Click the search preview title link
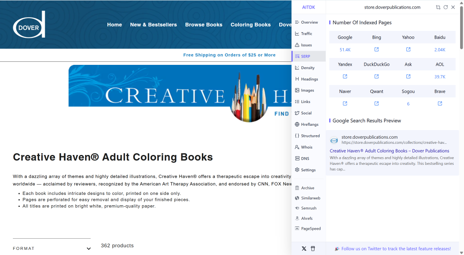The height and width of the screenshot is (255, 464). [389, 151]
